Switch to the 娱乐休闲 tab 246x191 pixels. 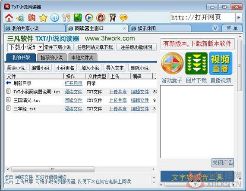coord(161,28)
